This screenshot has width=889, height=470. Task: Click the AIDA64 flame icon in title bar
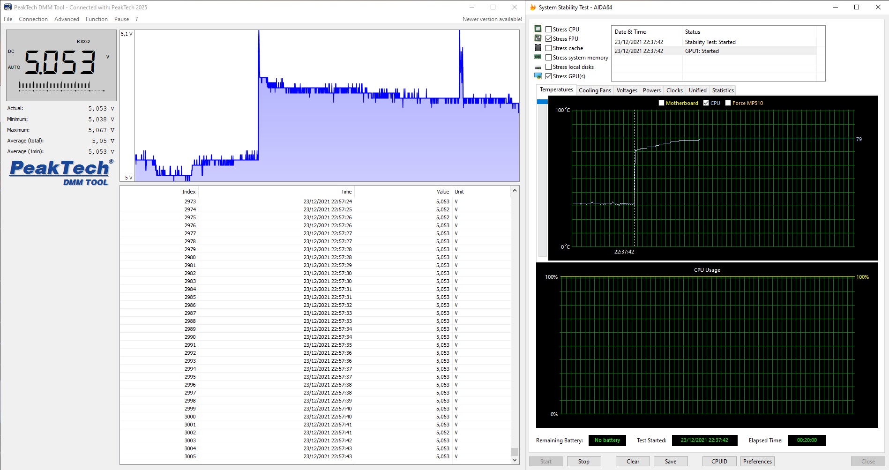tap(533, 7)
